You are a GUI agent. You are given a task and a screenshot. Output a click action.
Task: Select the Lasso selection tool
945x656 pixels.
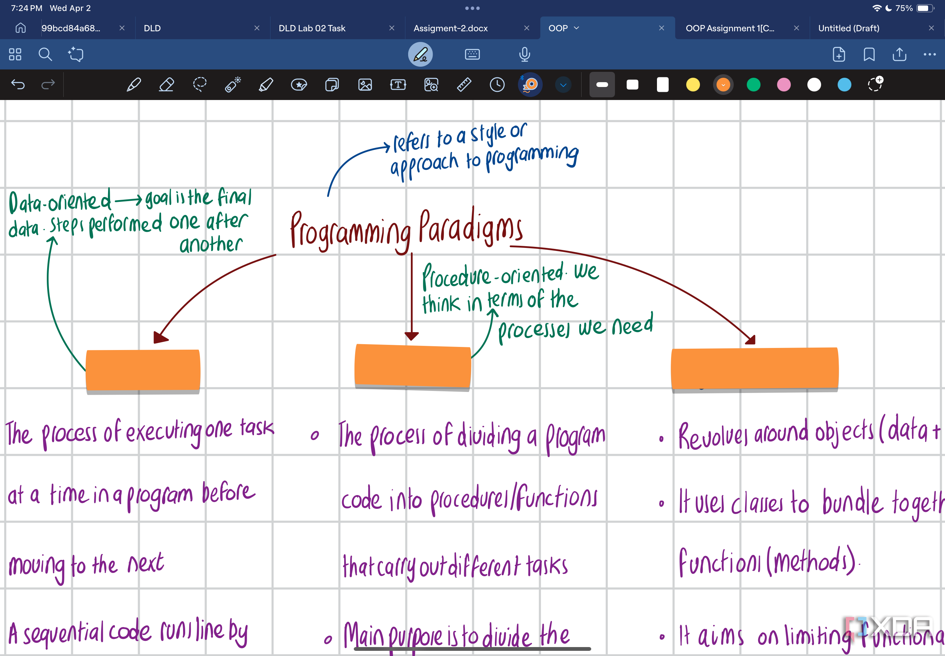tap(200, 85)
